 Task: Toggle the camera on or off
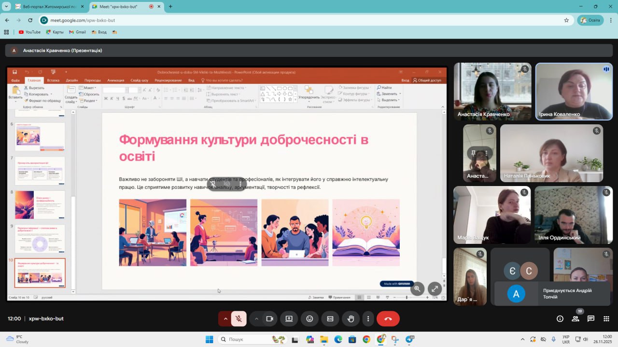(x=270, y=319)
